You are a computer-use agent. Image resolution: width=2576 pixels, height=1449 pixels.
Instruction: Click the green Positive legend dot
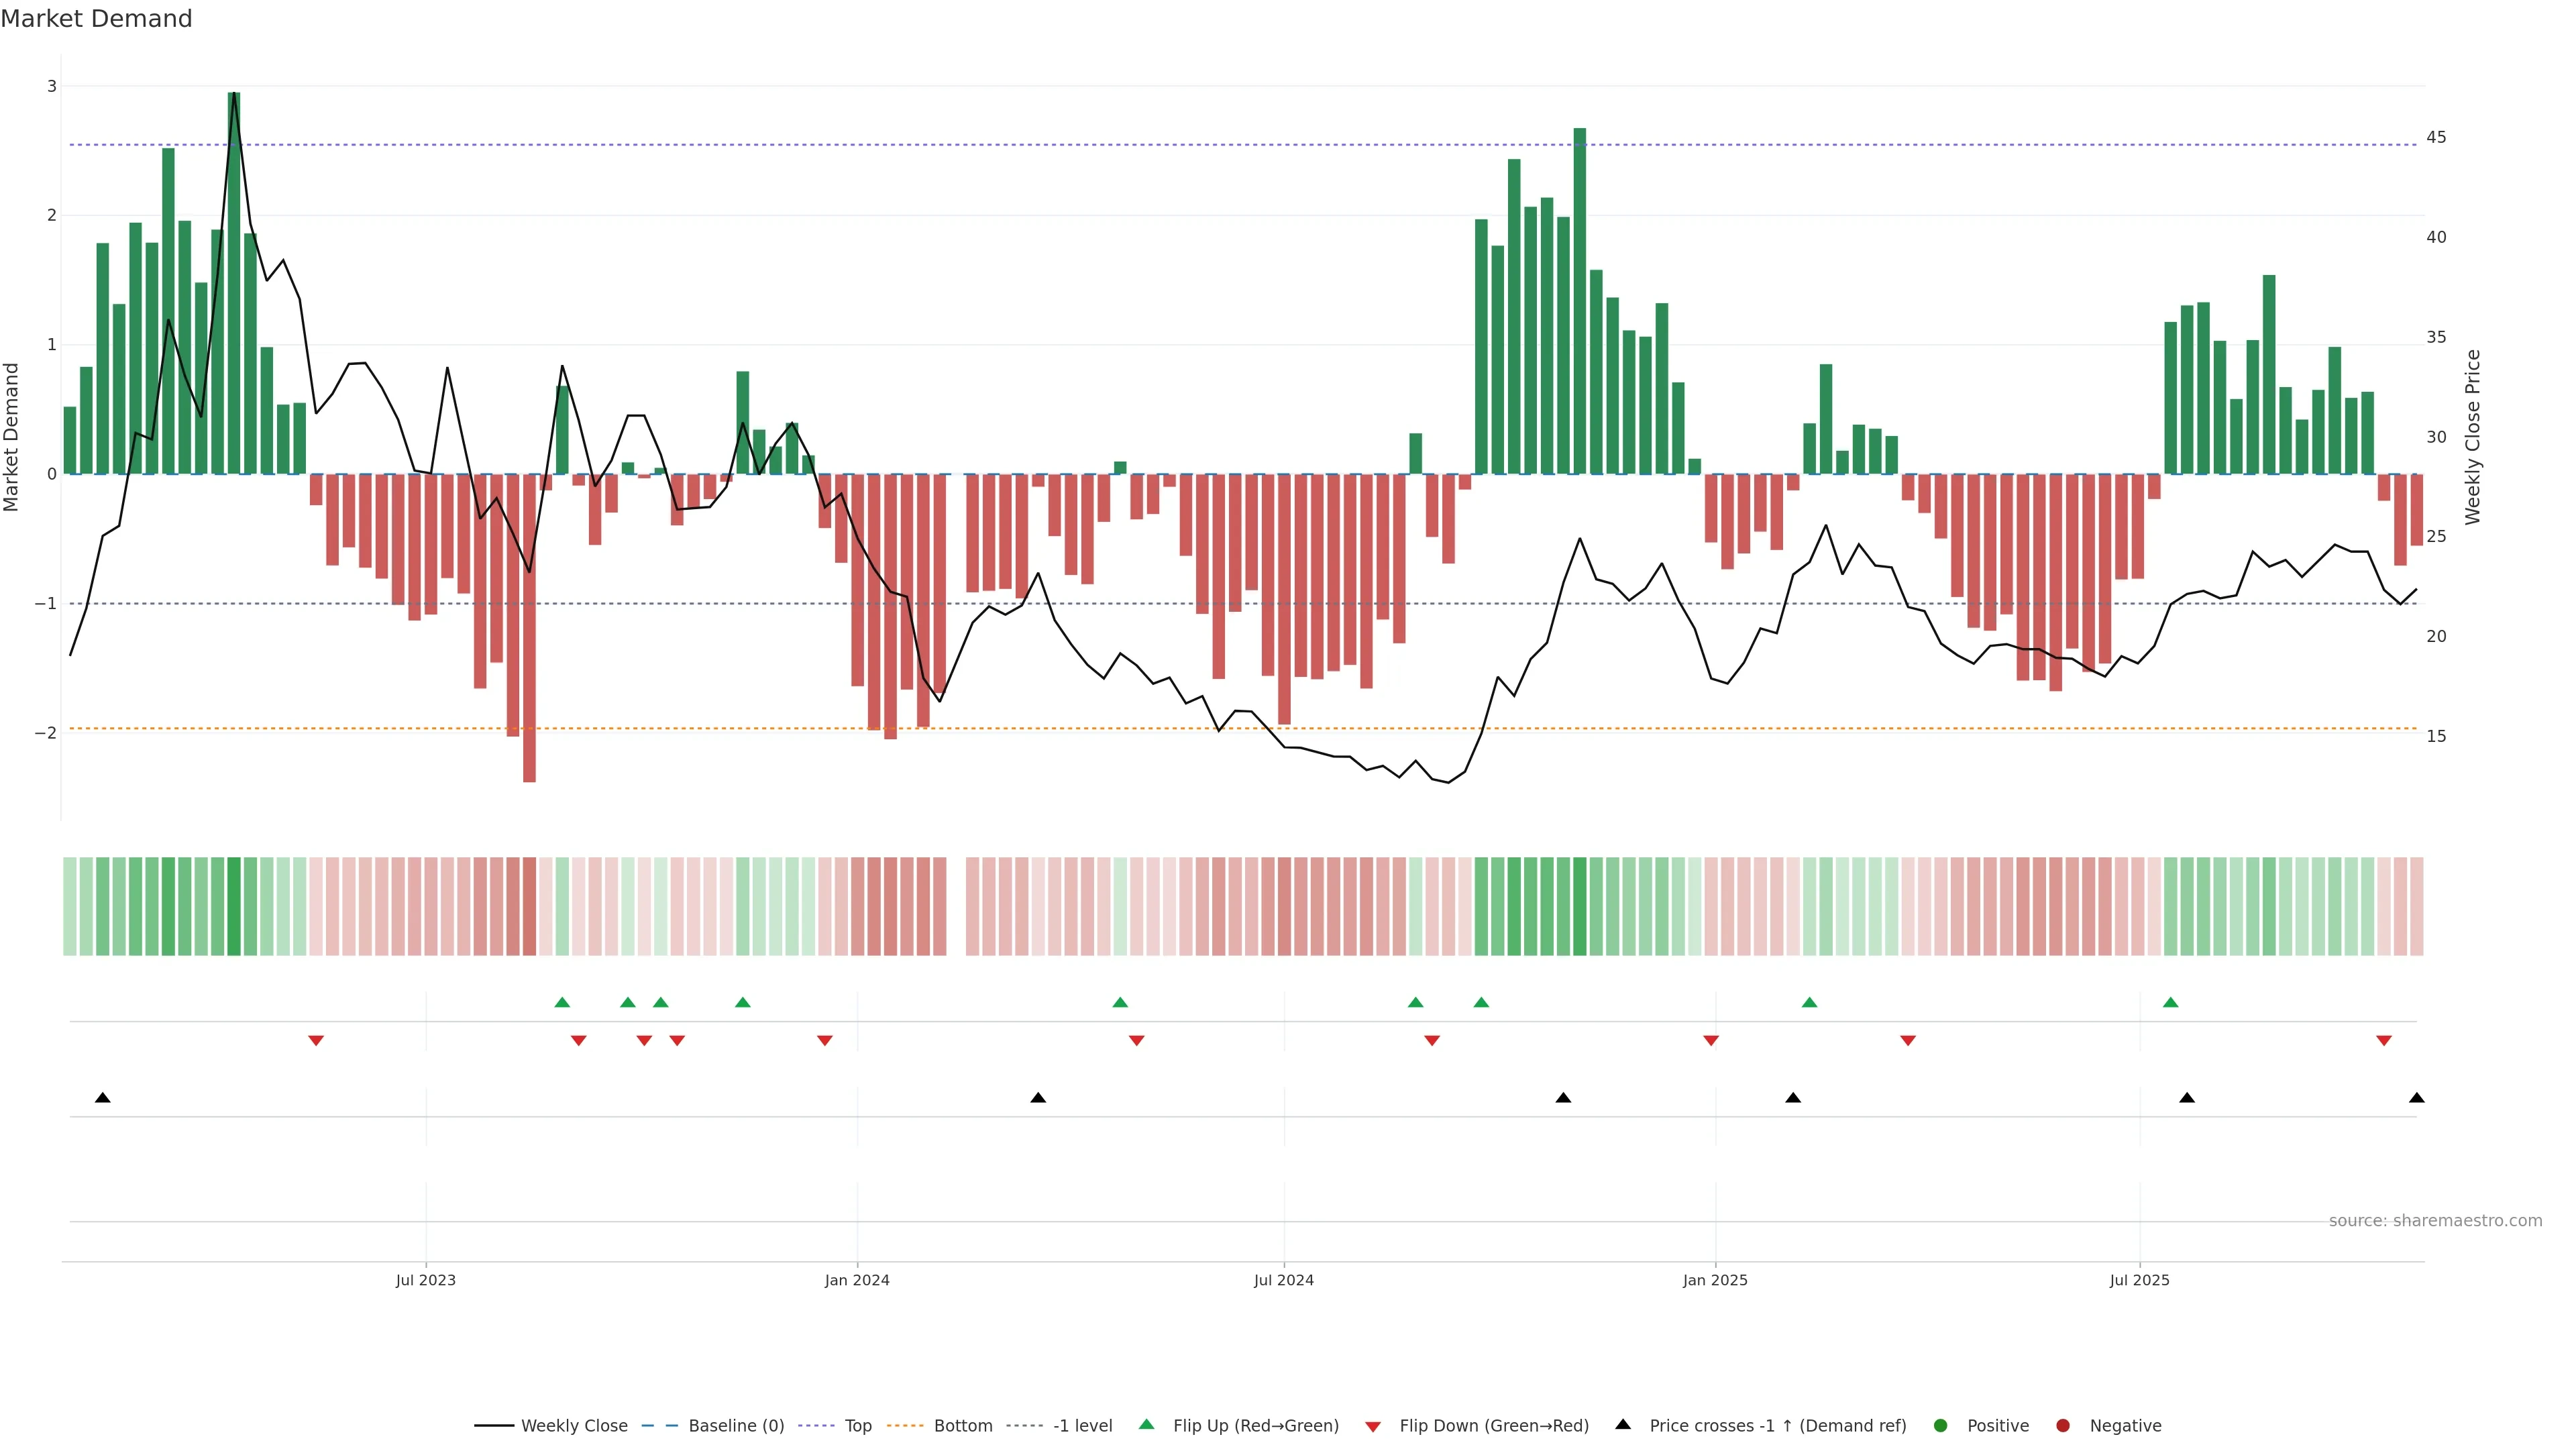[1941, 1426]
